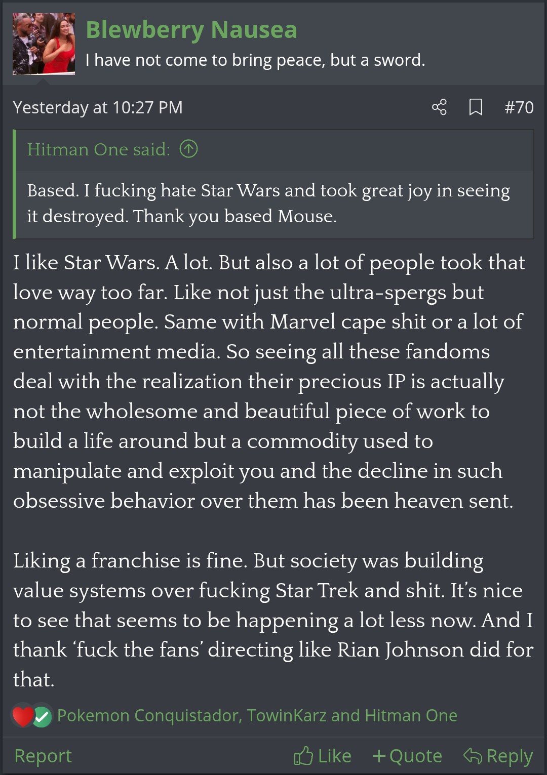The image size is (547, 775).
Task: Add post to multi-quote with +Quote
Action: 407,756
